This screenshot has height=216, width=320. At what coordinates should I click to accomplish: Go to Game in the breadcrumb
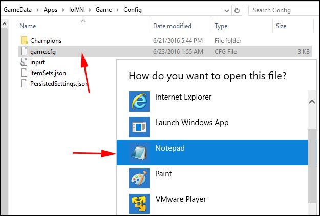click(x=103, y=10)
